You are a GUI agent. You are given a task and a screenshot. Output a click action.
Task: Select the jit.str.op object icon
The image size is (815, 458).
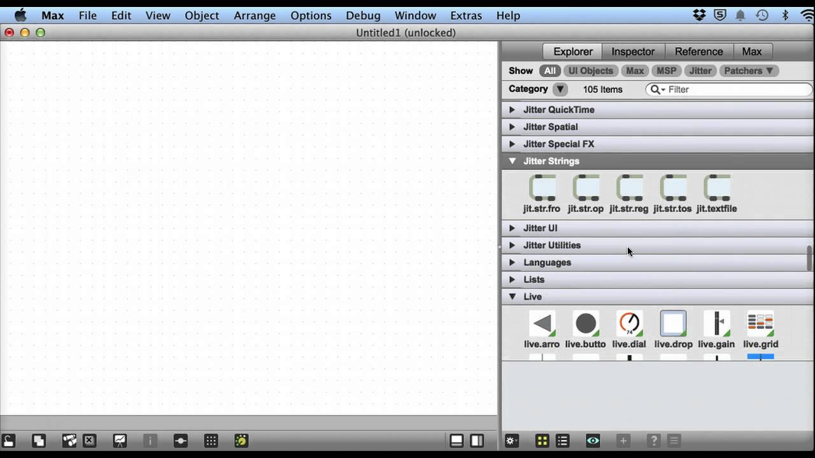586,188
